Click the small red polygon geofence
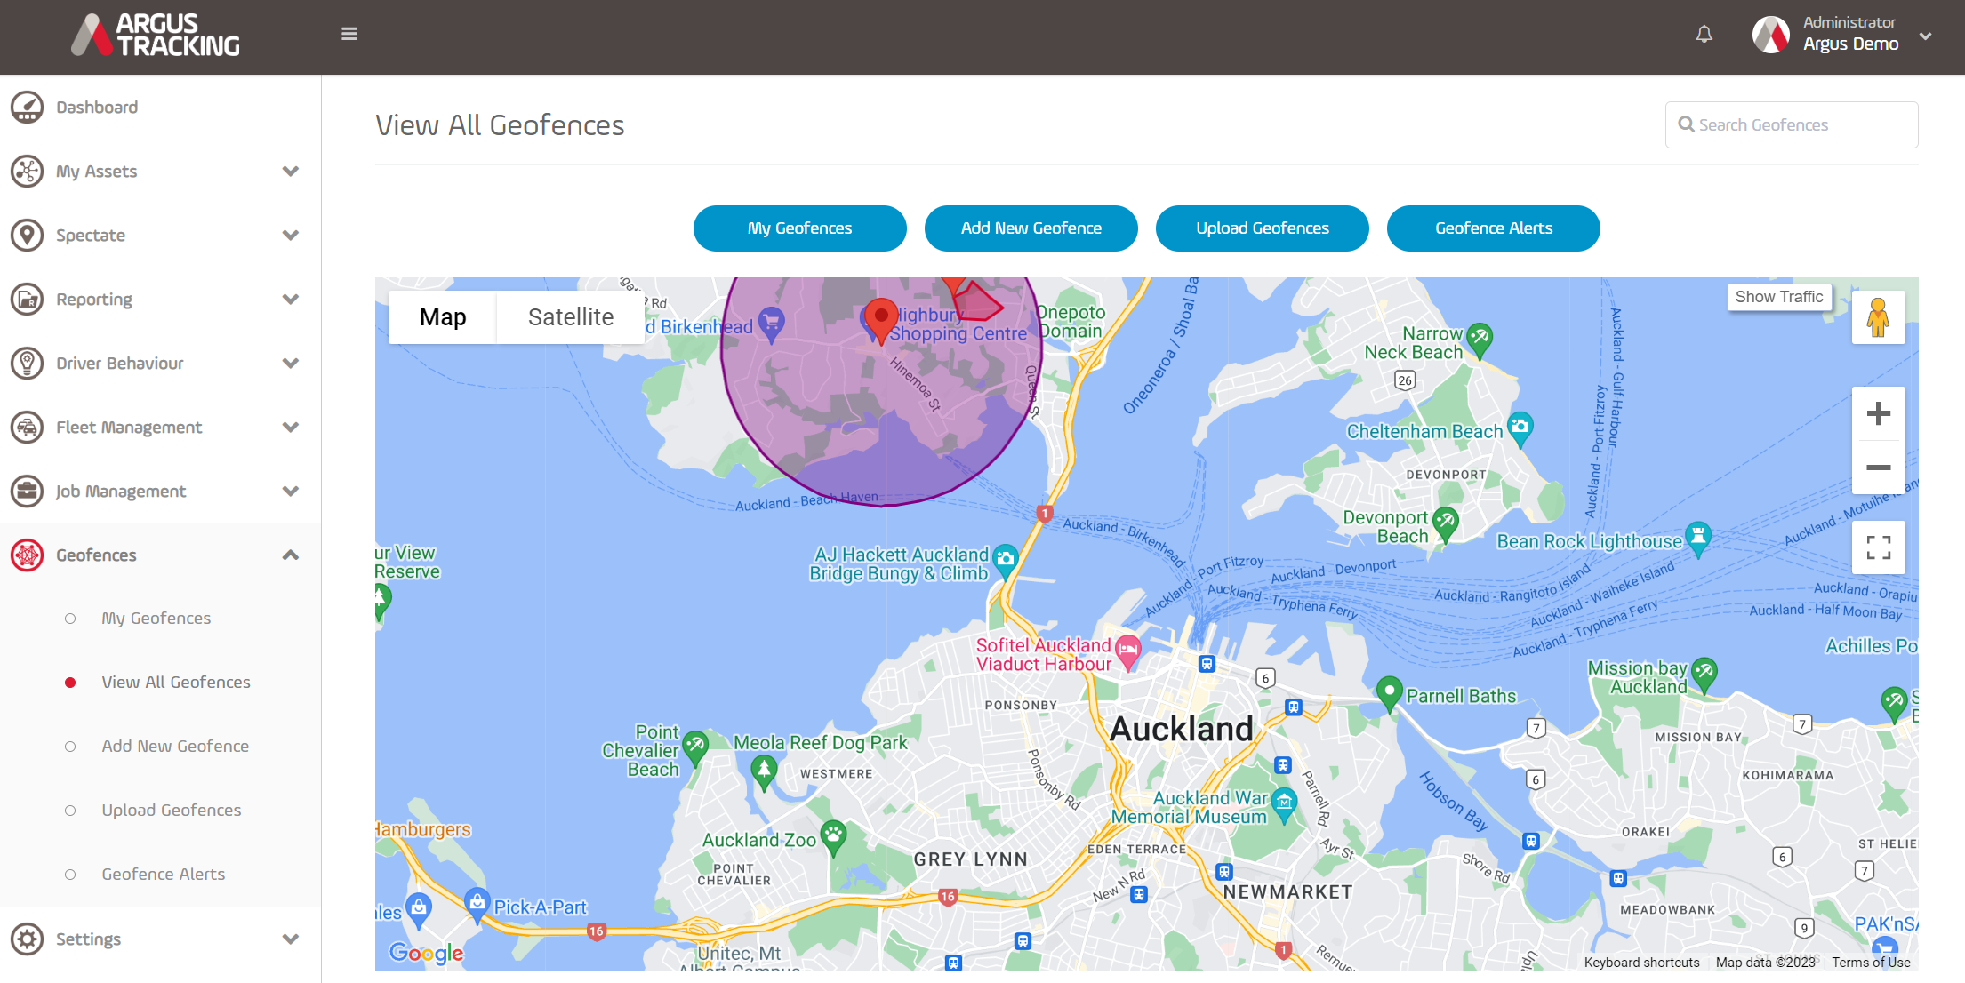1965x983 pixels. [x=978, y=302]
